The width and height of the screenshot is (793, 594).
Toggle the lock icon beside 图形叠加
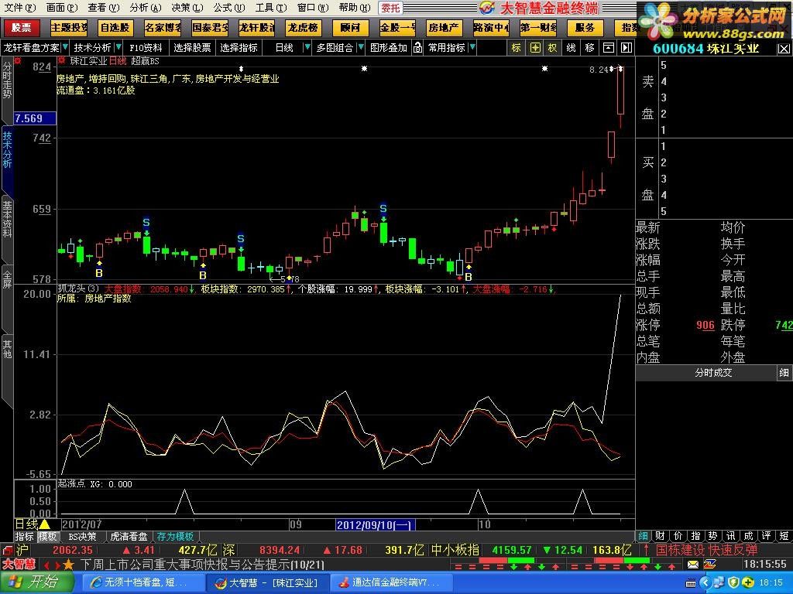tap(417, 48)
